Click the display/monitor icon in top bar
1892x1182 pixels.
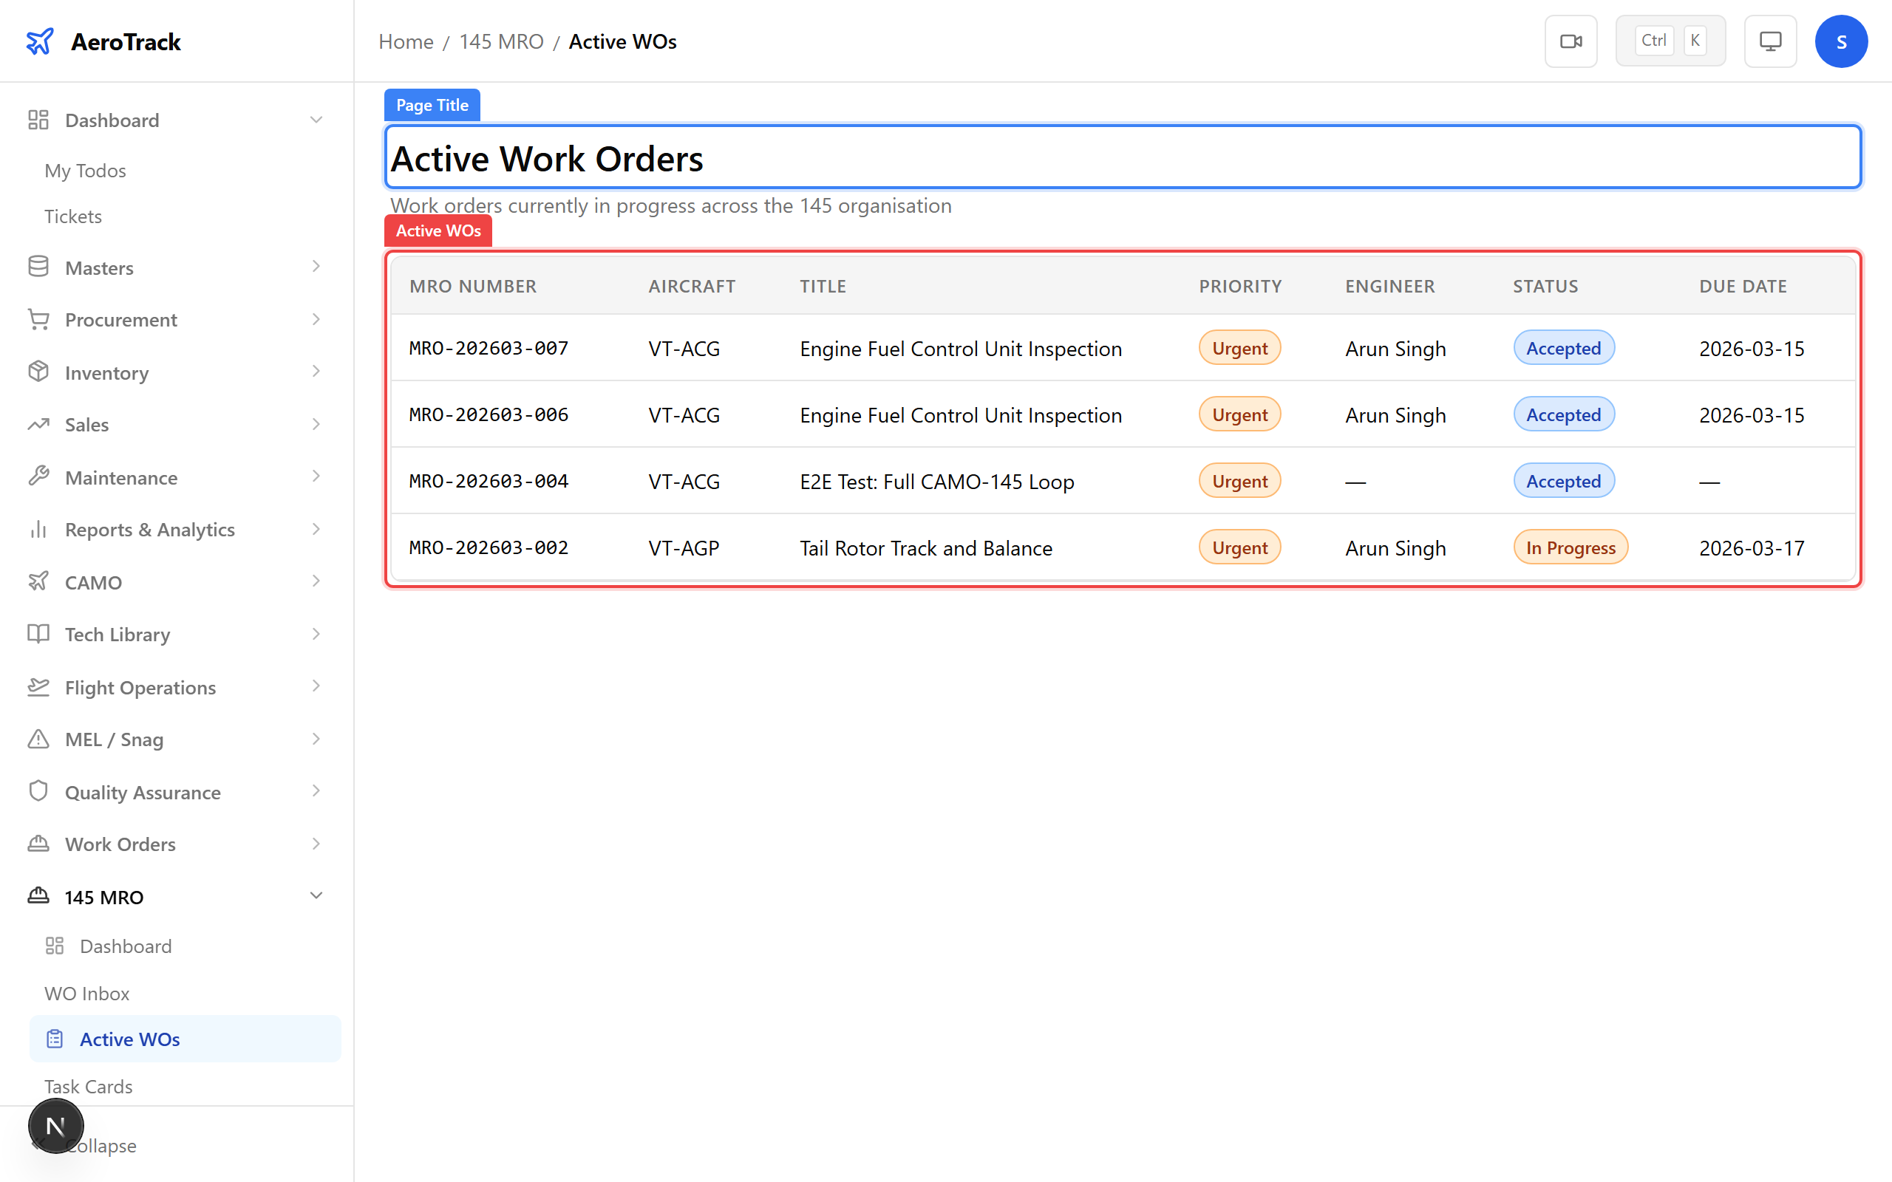(x=1770, y=40)
